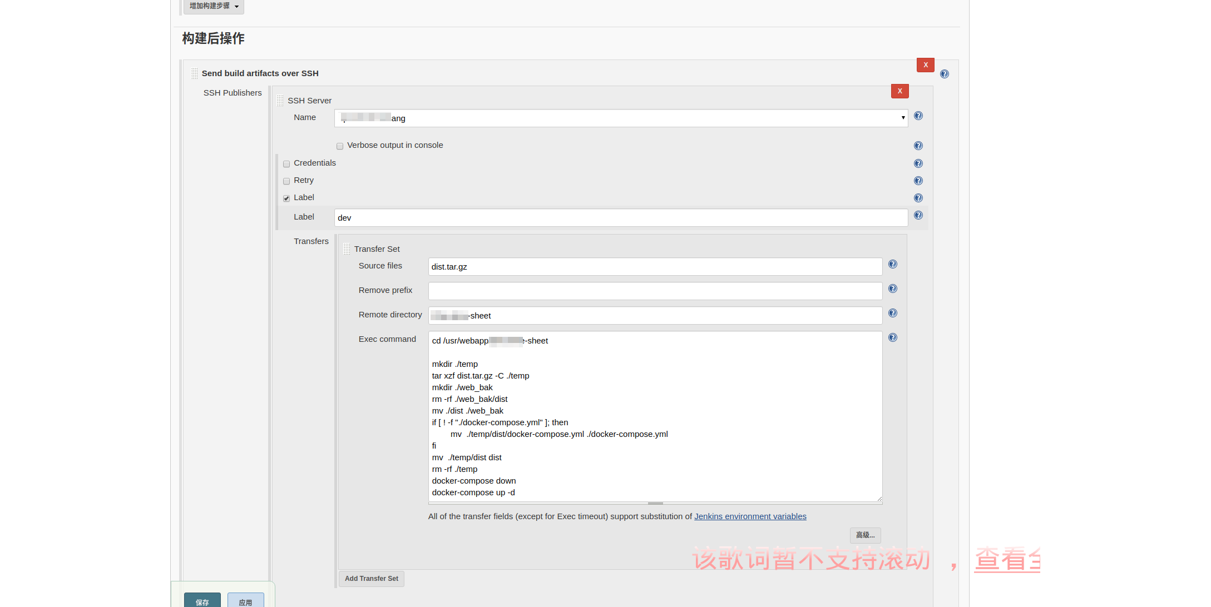
Task: Open help icon for Credentials option
Action: click(918, 163)
